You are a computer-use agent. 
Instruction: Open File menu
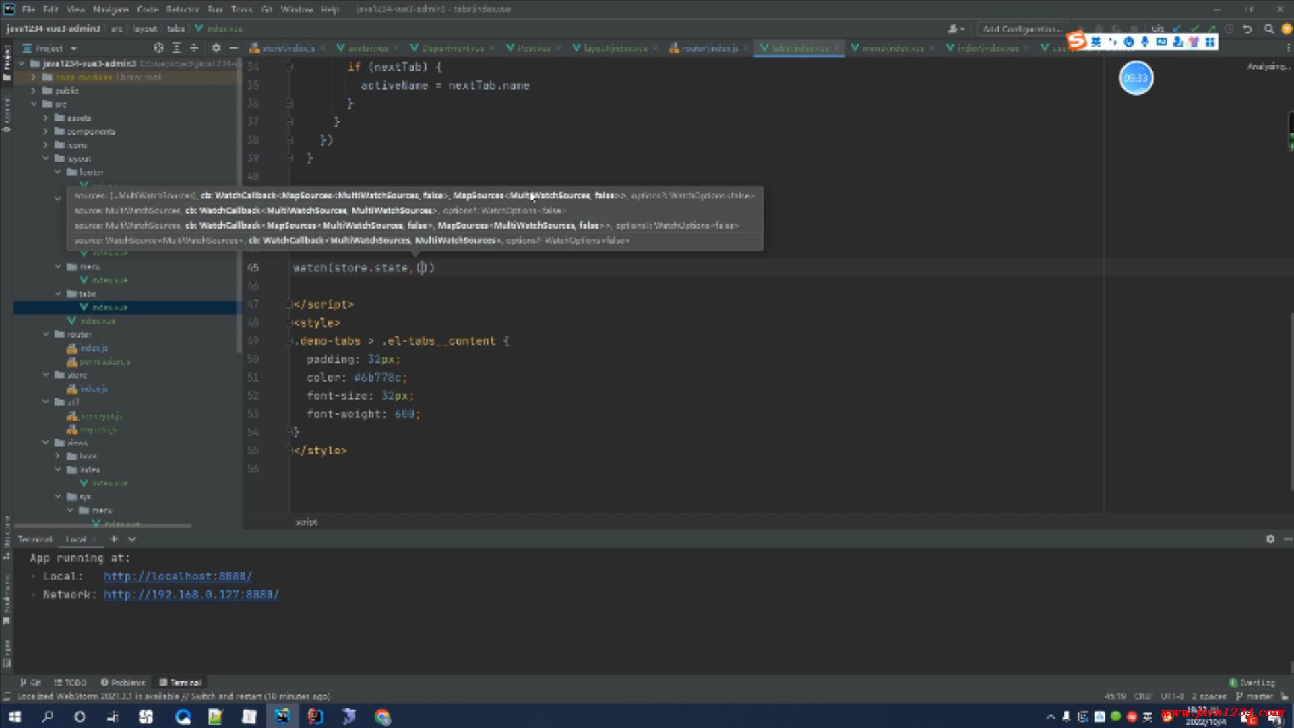[28, 9]
